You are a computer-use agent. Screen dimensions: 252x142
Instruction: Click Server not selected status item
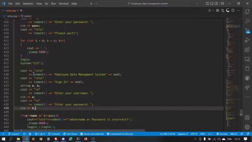pos(92,134)
